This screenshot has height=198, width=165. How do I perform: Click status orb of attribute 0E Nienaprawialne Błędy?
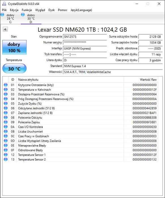(6, 145)
